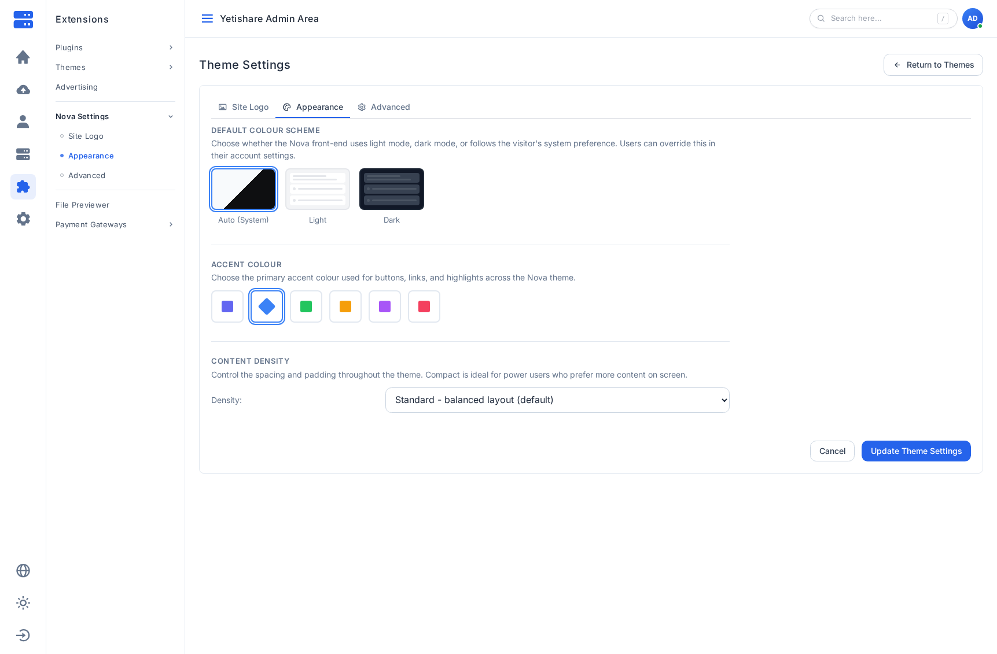997x654 pixels.
Task: Open the gear settings sidebar icon
Action: (23, 219)
